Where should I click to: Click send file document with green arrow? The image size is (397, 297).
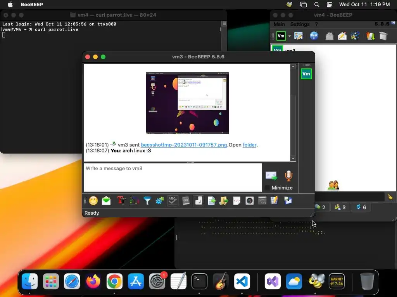(211, 201)
